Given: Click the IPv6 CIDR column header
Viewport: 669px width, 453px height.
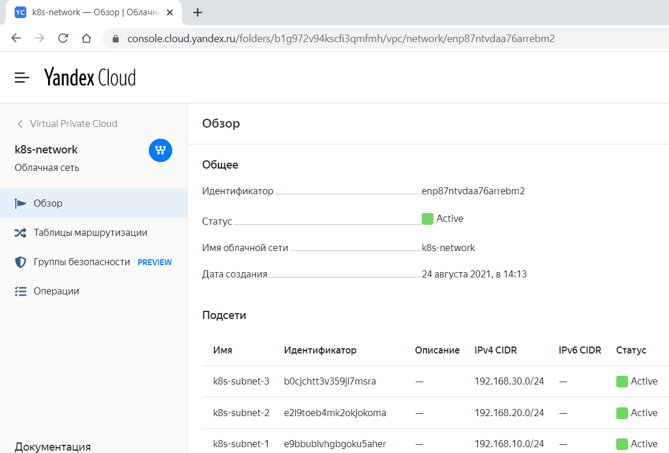Looking at the screenshot, I should click(x=580, y=351).
